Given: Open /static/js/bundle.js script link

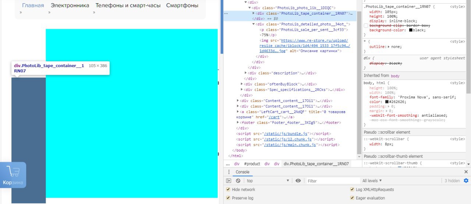Looking at the screenshot, I should [x=286, y=134].
